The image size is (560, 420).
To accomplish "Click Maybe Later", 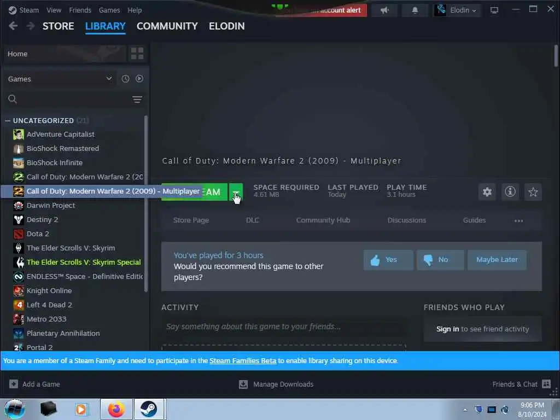I will click(497, 260).
